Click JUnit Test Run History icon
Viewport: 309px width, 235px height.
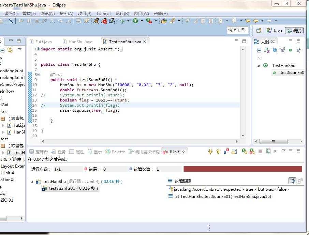point(268,151)
